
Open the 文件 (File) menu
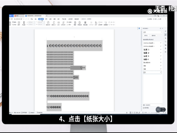point(11,19)
